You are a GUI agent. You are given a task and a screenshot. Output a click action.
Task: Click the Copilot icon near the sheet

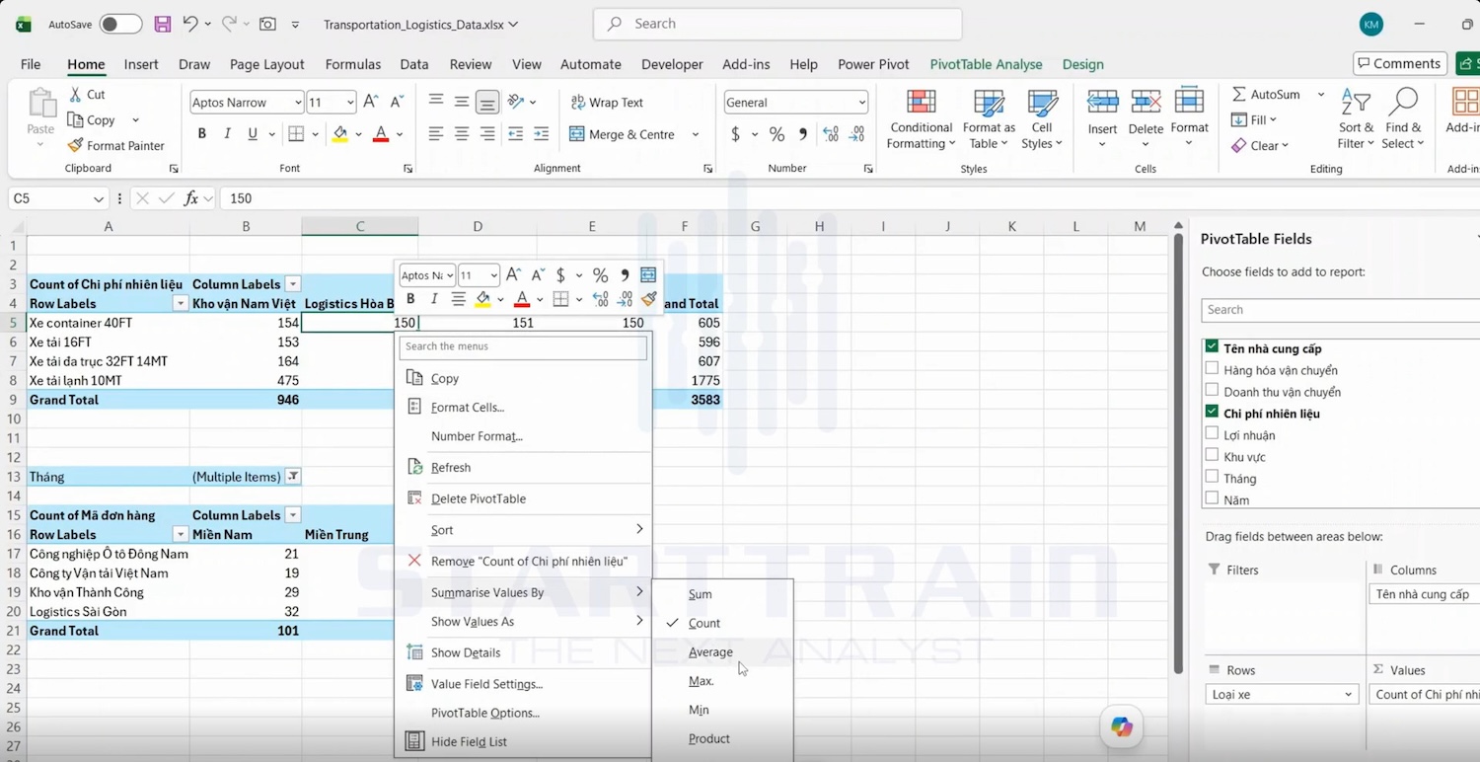pyautogui.click(x=1122, y=726)
